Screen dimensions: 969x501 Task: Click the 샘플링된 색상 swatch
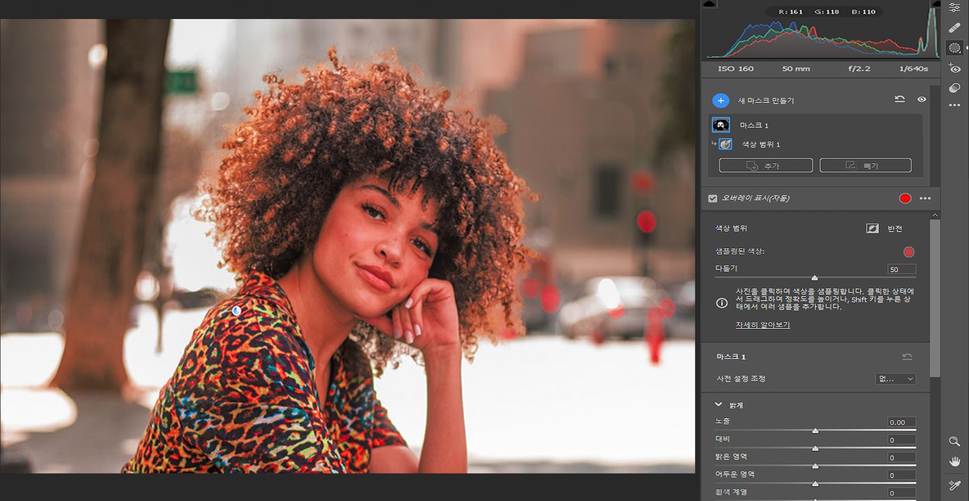pos(909,252)
